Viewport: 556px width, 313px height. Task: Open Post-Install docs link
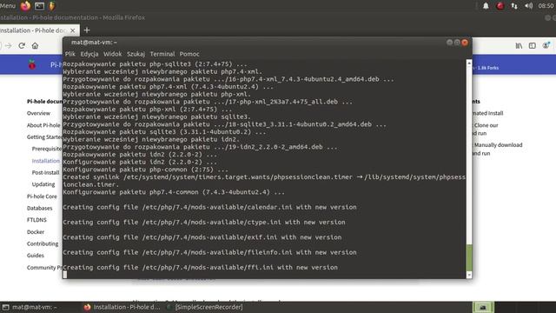[x=45, y=172]
